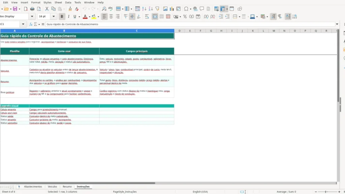The image size is (345, 194).
Task: Toggle merge and center cells
Action: pyautogui.click(x=155, y=17)
